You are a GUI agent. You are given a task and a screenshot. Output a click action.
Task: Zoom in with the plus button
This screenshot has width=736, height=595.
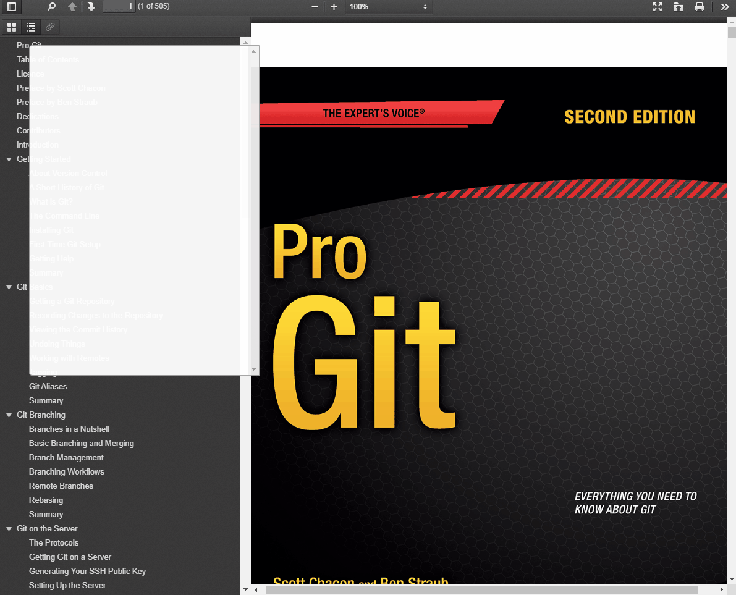(x=334, y=7)
